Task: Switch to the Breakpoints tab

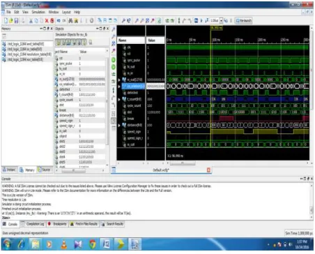Action: [x=57, y=224]
